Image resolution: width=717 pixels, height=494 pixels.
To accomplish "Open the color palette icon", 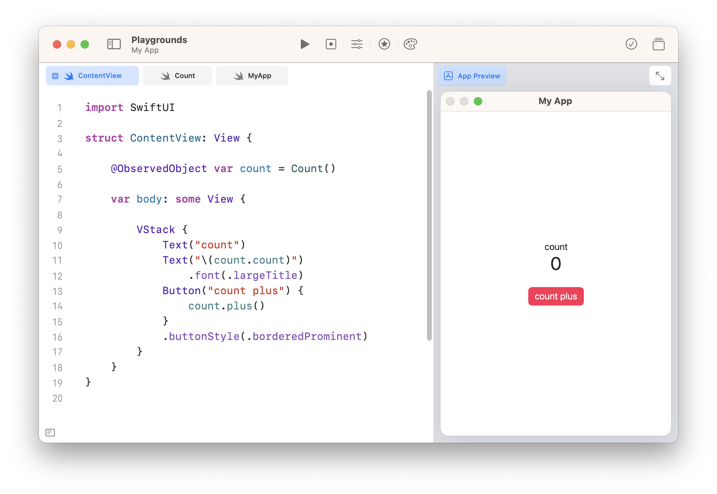I will 410,44.
